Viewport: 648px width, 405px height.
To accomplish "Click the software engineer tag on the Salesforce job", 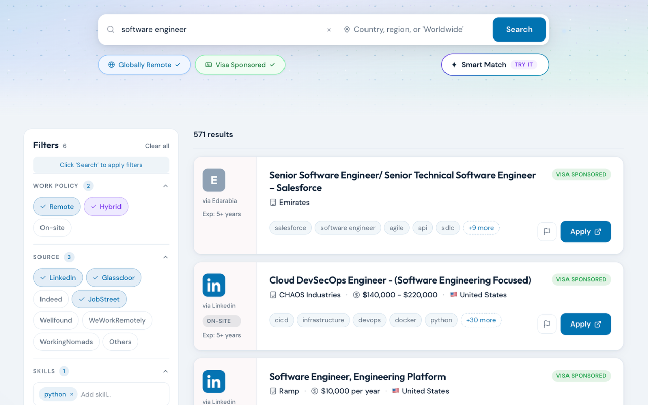I will tap(348, 228).
